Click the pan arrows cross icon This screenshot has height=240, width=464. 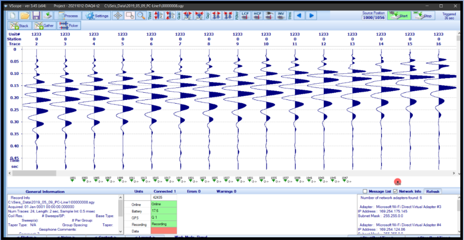point(118,16)
